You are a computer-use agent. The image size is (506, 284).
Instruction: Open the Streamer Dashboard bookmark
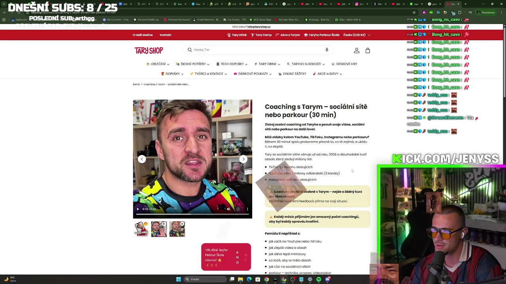176,20
